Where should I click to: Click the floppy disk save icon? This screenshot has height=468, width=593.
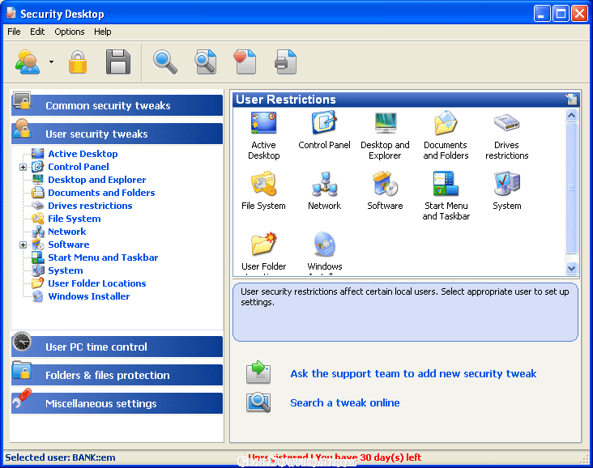[118, 62]
